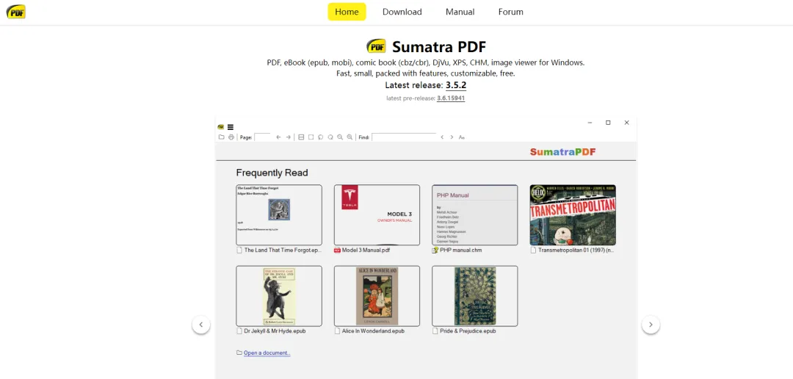The height and width of the screenshot is (379, 793).
Task: Click the file name 'Dr Jekyll & Mr Hyde.epub'
Action: (275, 331)
